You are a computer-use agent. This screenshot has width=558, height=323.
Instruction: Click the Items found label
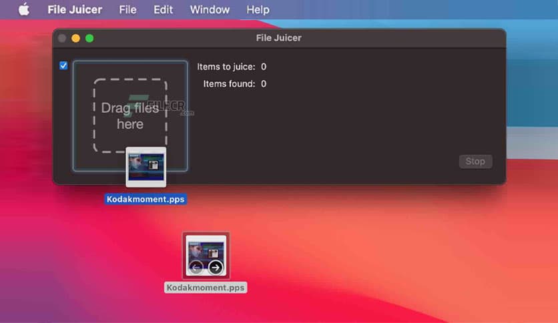coord(229,84)
